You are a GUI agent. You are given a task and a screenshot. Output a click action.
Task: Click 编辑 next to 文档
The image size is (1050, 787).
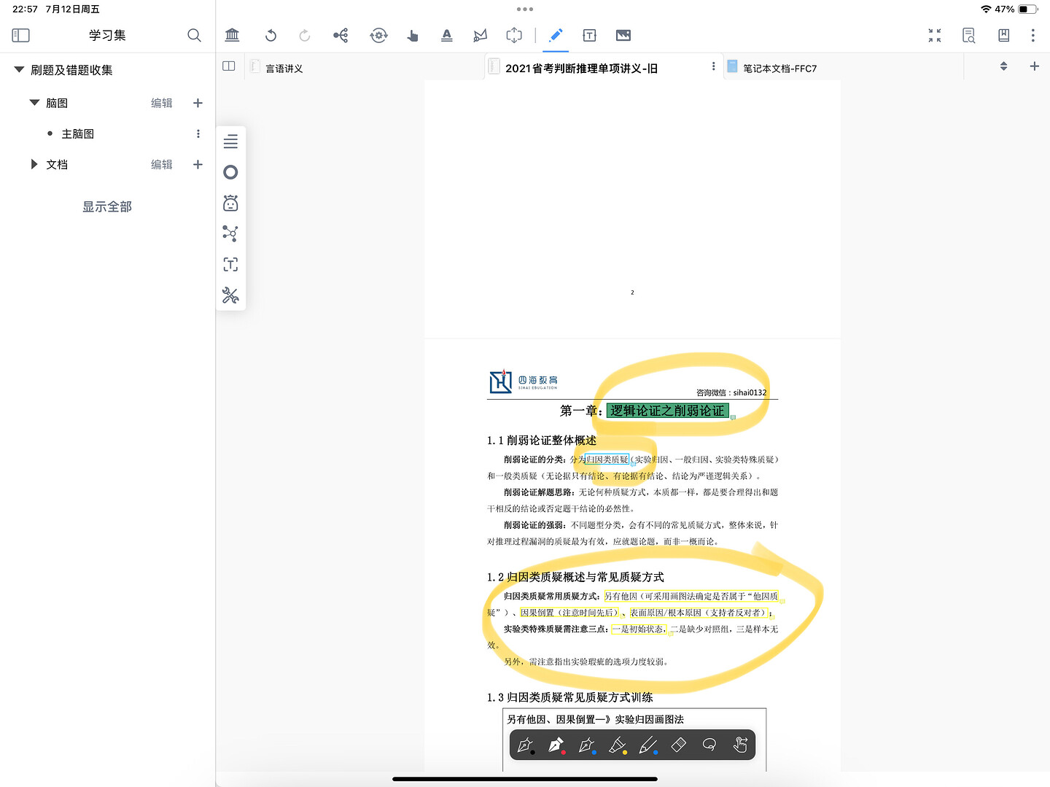click(x=162, y=164)
